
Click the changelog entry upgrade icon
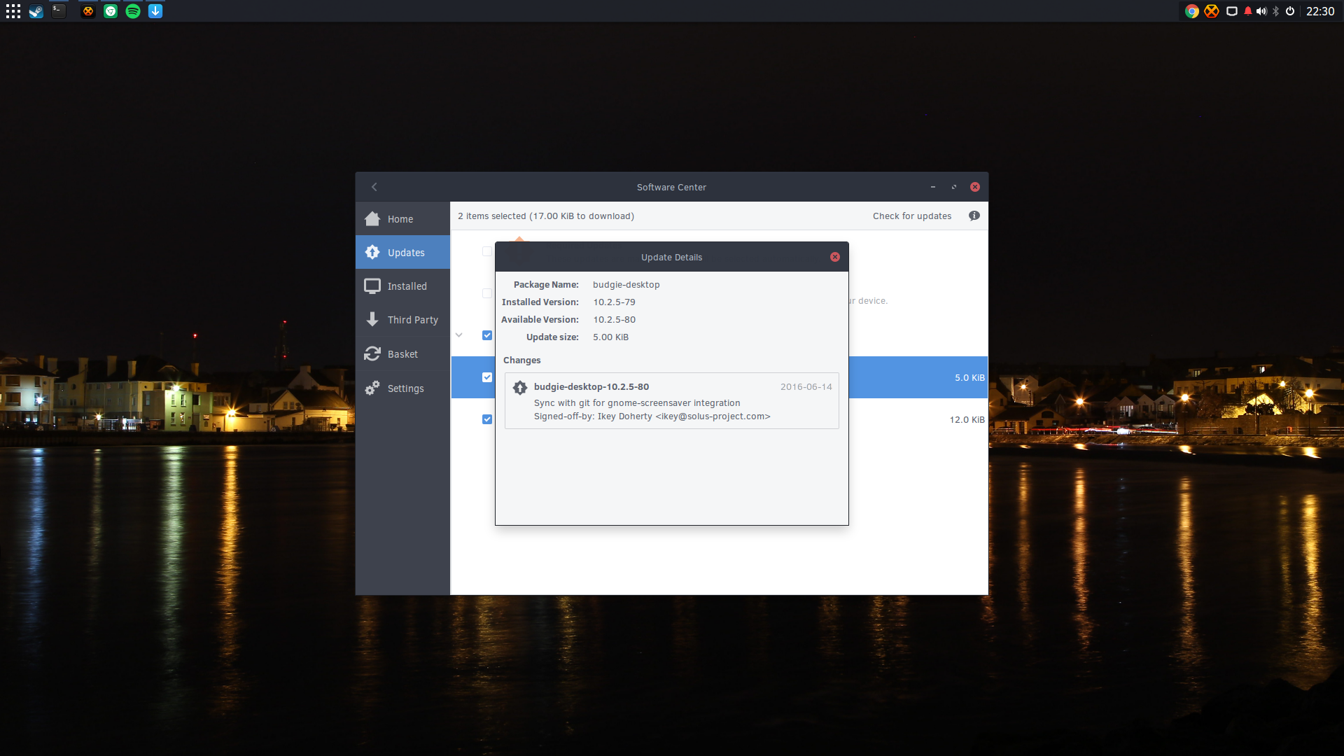point(519,387)
